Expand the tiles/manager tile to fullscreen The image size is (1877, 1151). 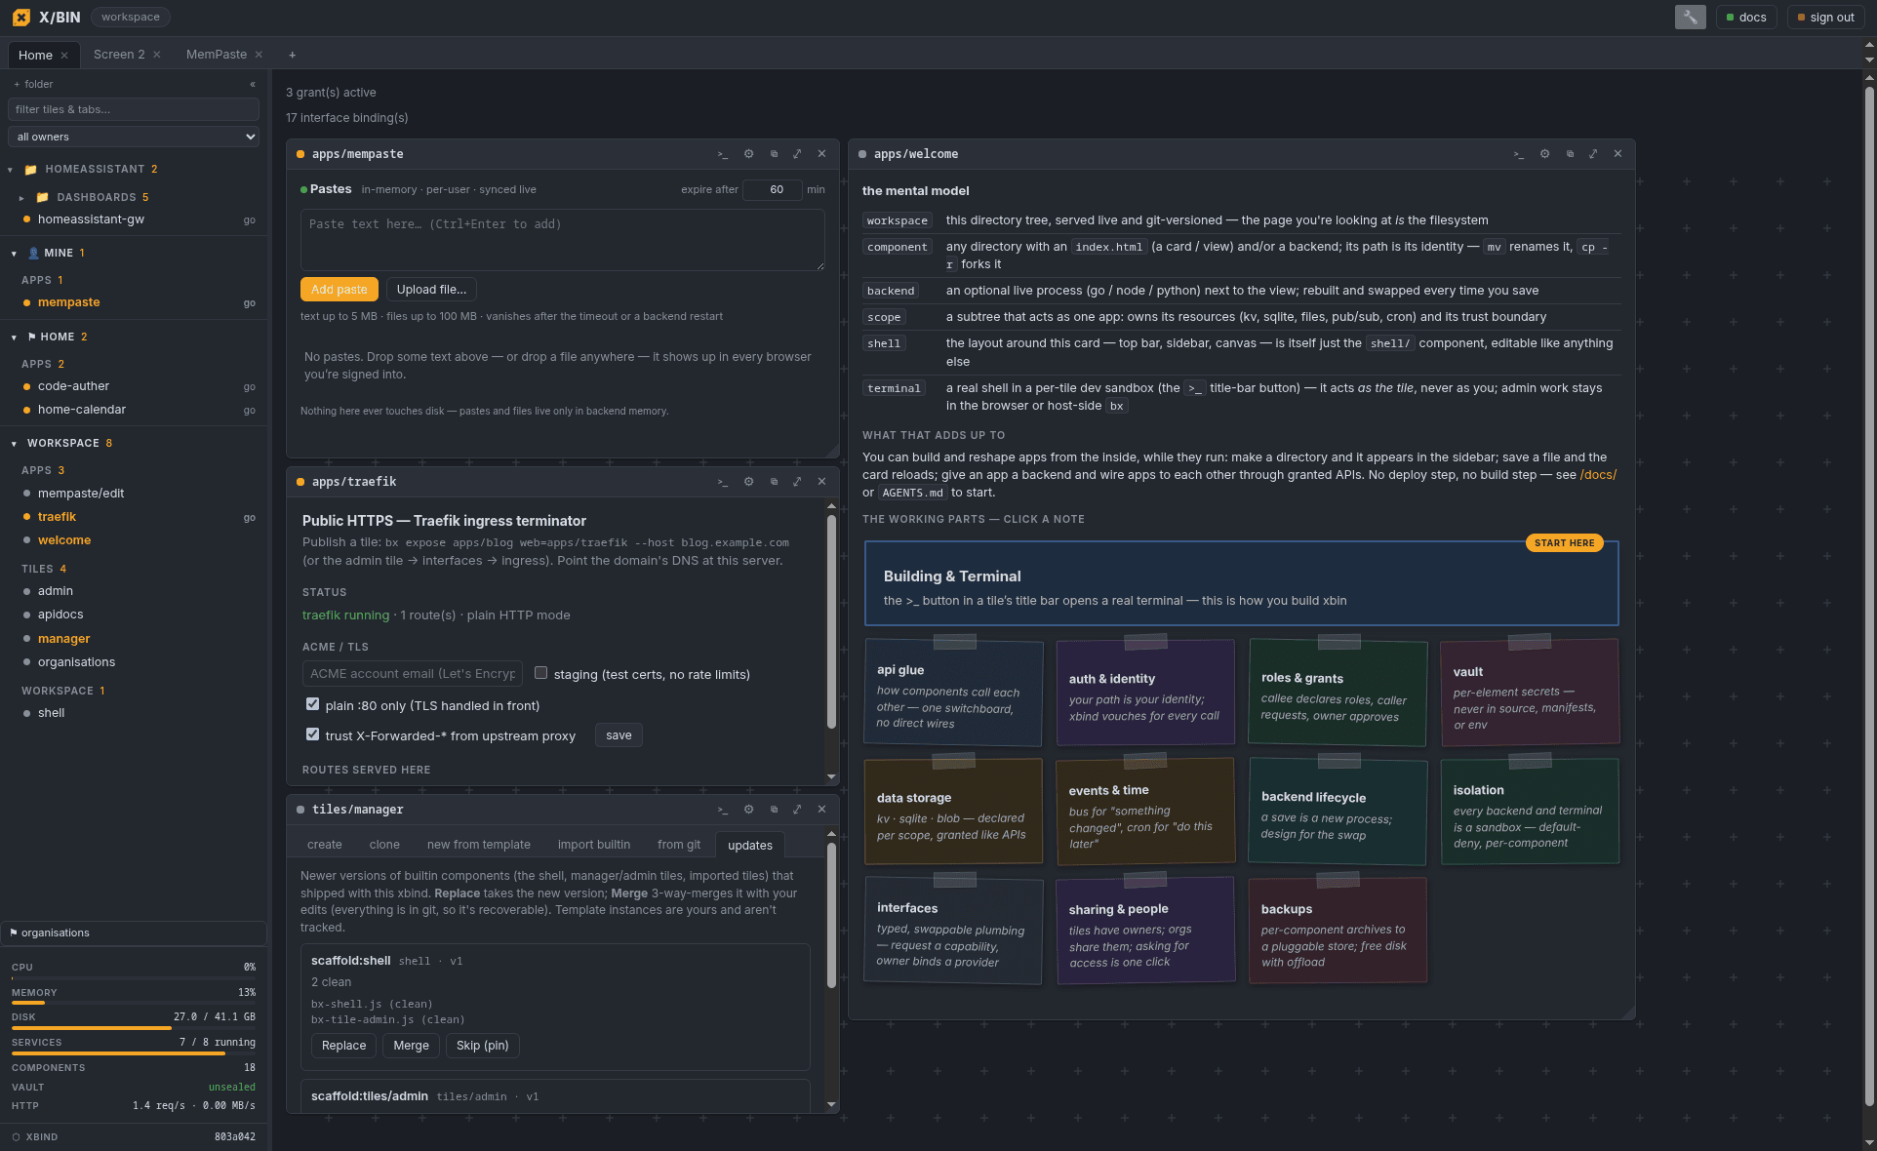pos(797,810)
